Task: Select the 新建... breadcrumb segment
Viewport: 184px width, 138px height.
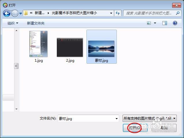Action: (x=40, y=13)
